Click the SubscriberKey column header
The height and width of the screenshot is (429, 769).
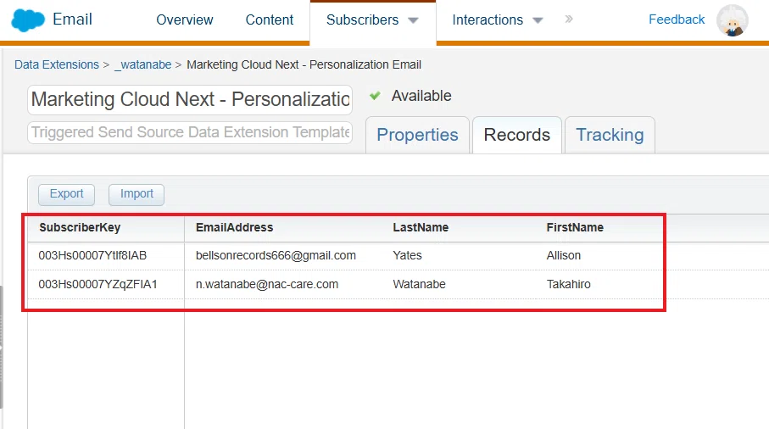(80, 227)
